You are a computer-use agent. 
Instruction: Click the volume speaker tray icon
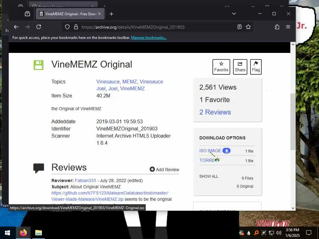279,233
